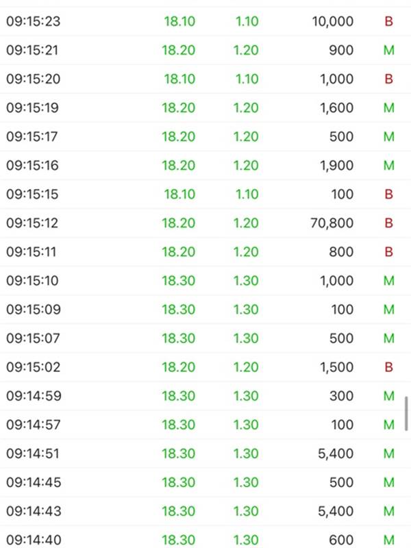Click the B marker at 09:15:02

coord(388,367)
